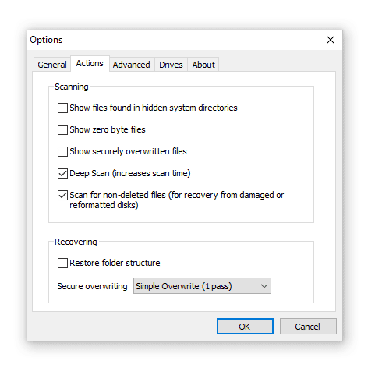
Task: Switch to the General tab
Action: click(52, 65)
